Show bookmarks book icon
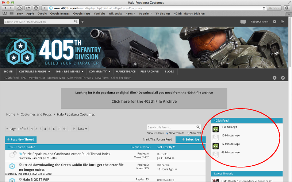 (x=4, y=13)
